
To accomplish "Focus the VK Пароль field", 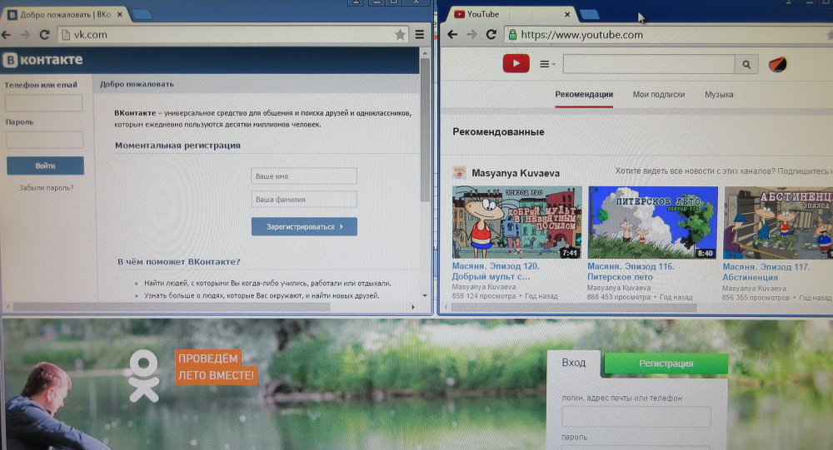I will click(x=45, y=140).
